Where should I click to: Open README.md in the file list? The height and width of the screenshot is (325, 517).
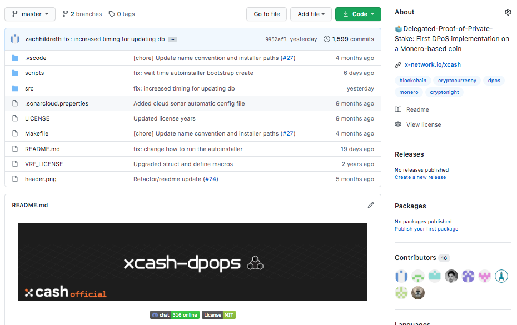tap(42, 149)
